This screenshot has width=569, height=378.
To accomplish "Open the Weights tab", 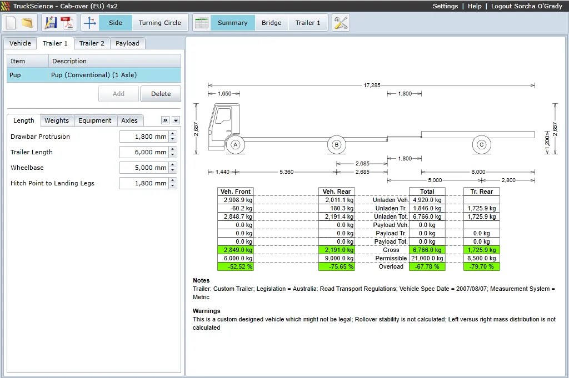I will tap(57, 120).
